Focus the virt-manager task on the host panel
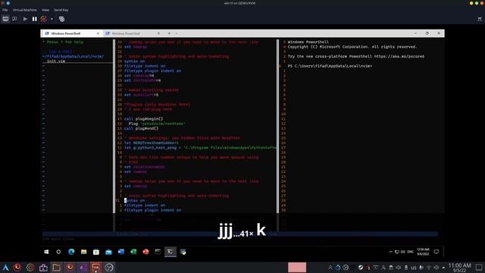Viewport: 485px width, 273px height. tap(96, 268)
